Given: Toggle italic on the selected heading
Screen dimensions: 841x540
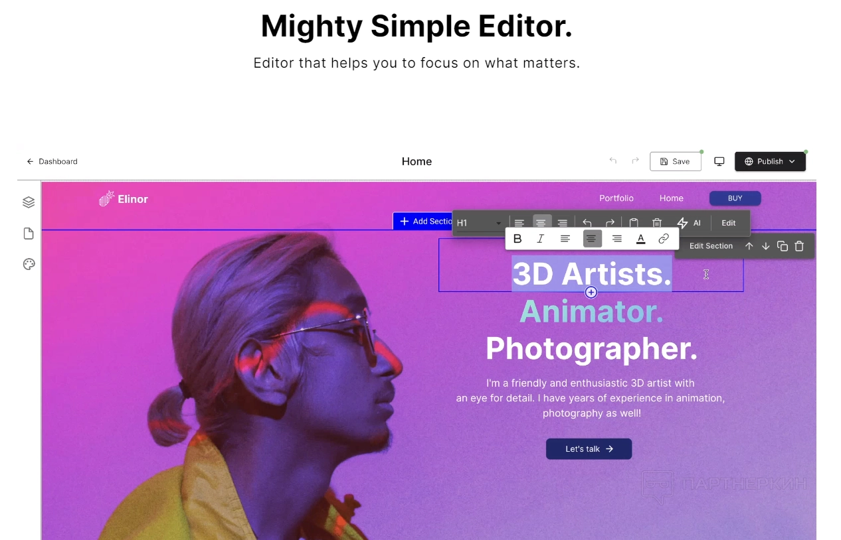Looking at the screenshot, I should coord(541,239).
